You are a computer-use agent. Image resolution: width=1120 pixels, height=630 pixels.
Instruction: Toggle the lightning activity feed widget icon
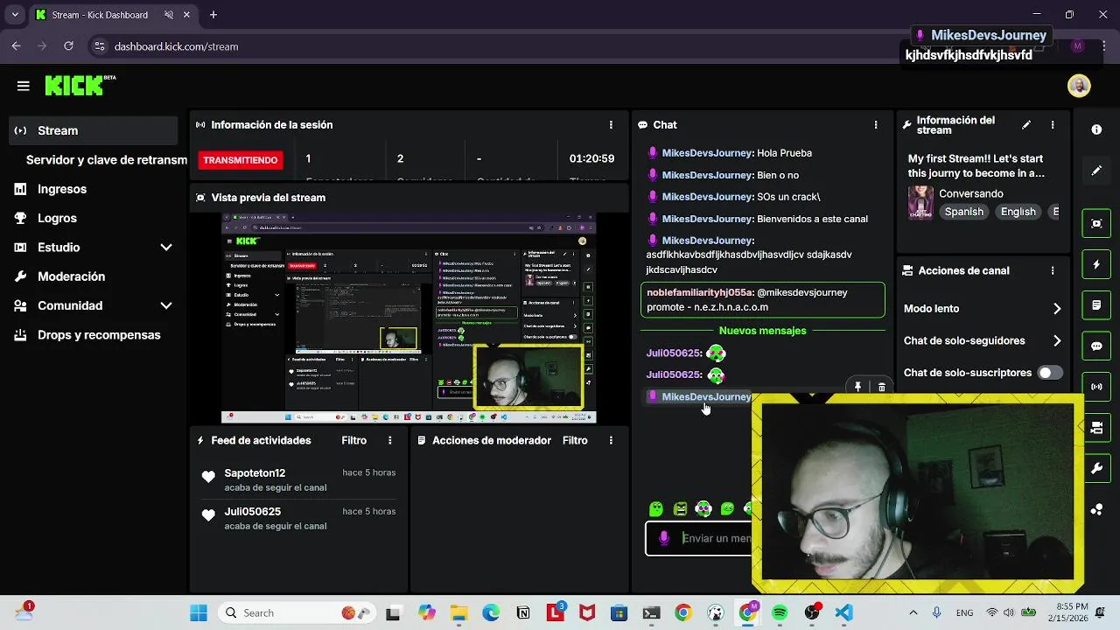point(1096,264)
